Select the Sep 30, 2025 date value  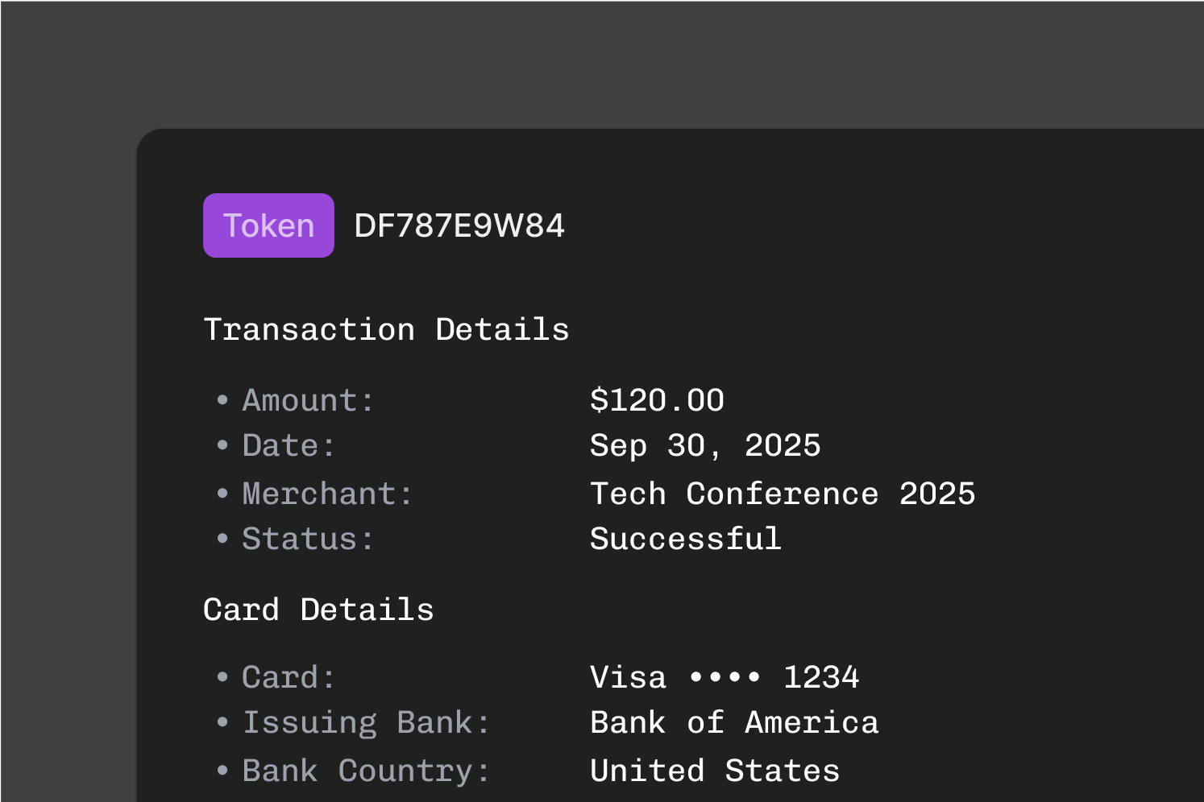(x=705, y=446)
